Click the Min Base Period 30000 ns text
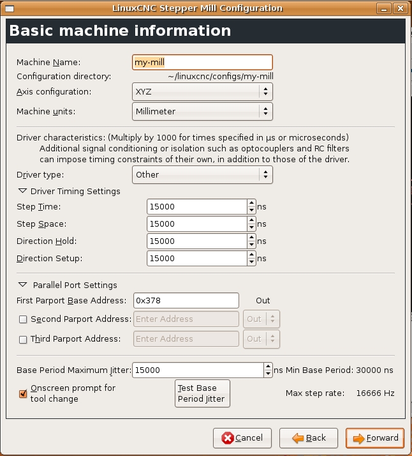412x456 pixels. click(339, 370)
